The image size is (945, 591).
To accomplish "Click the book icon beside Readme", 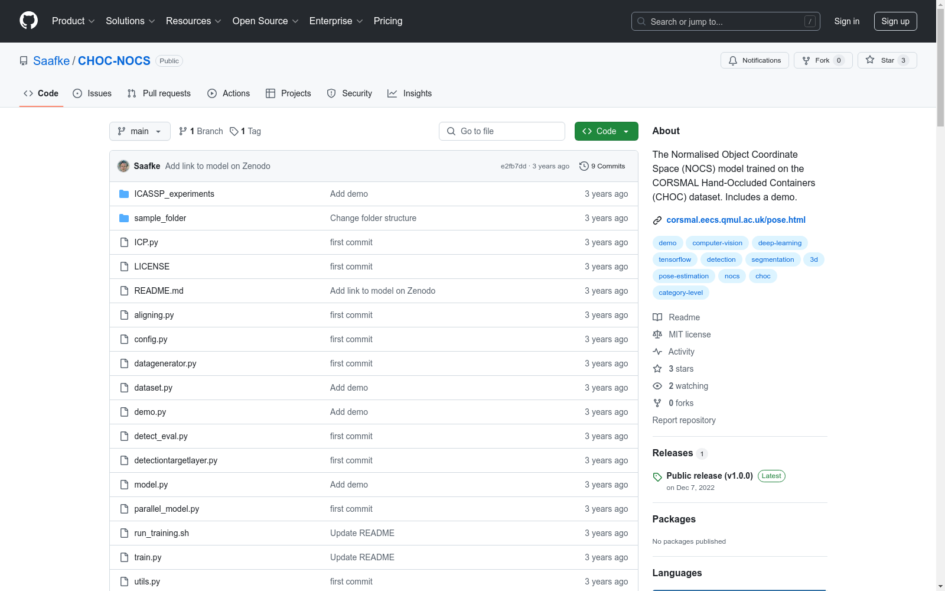I will [657, 317].
